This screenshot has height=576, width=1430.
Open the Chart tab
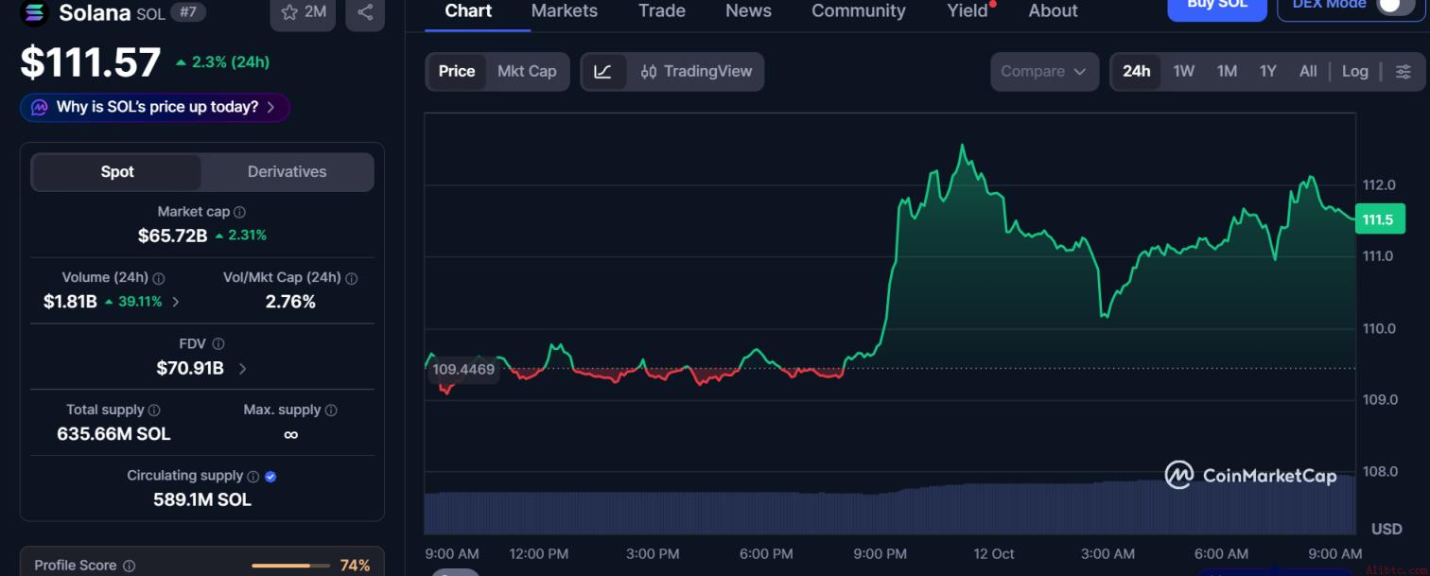click(x=468, y=11)
